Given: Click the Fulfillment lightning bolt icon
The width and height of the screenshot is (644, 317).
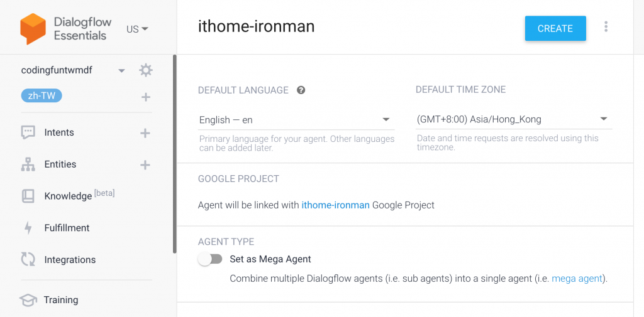Looking at the screenshot, I should [x=28, y=228].
